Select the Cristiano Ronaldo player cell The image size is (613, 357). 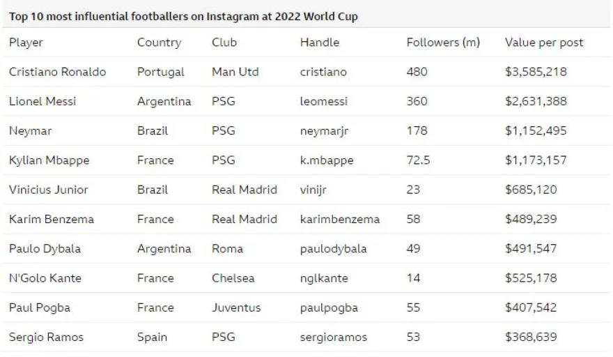57,72
